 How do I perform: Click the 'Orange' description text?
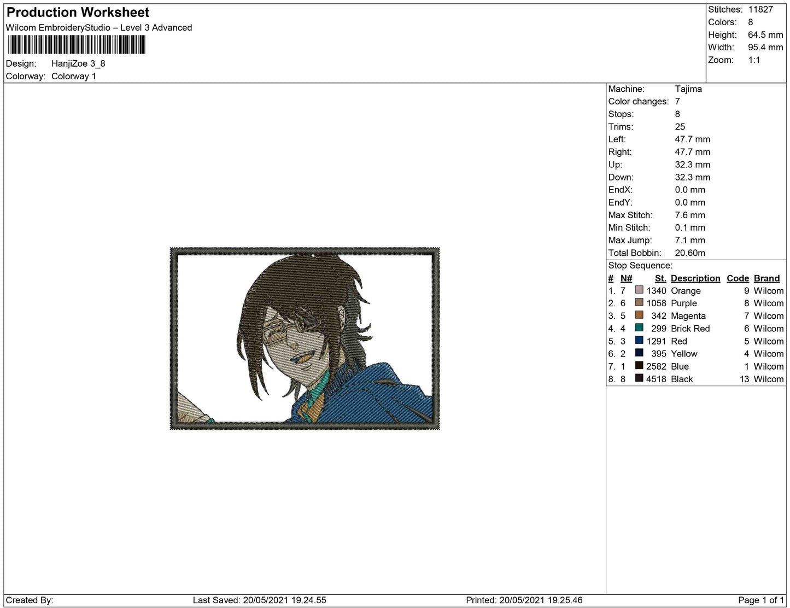686,291
